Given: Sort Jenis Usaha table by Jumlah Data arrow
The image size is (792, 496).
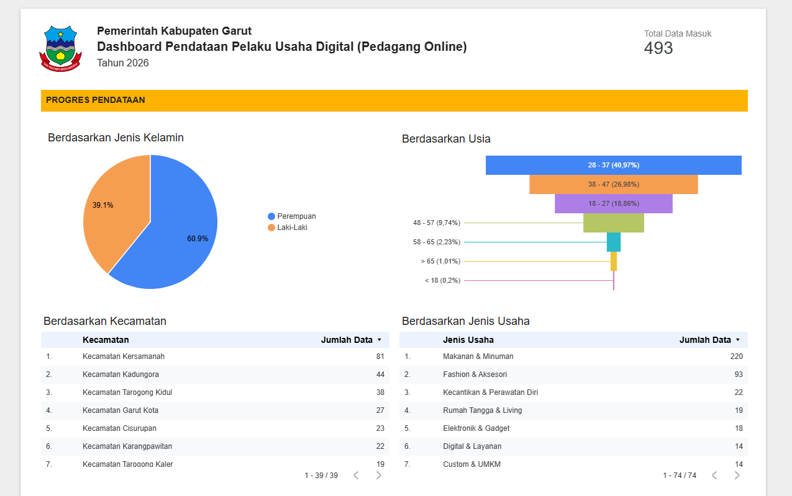Looking at the screenshot, I should 737,340.
